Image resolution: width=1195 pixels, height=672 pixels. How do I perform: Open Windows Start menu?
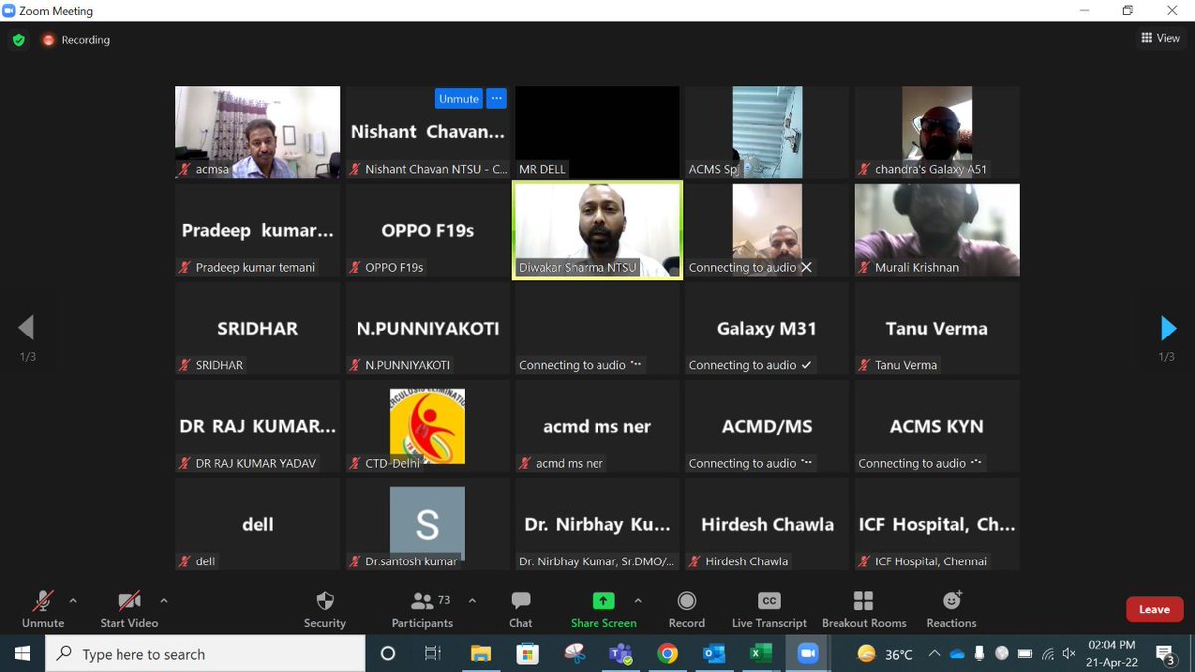[x=23, y=654]
